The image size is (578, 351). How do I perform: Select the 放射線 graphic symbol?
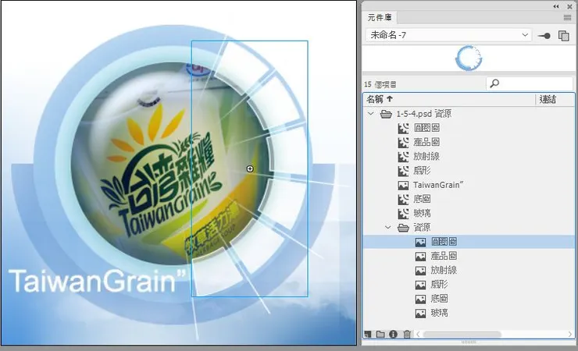point(468,156)
